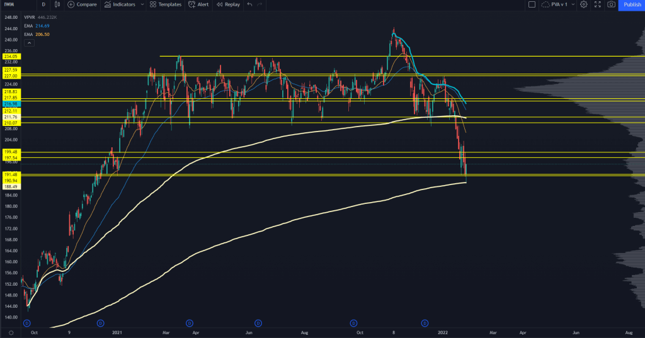Click the 197.54 price level label

[11, 158]
